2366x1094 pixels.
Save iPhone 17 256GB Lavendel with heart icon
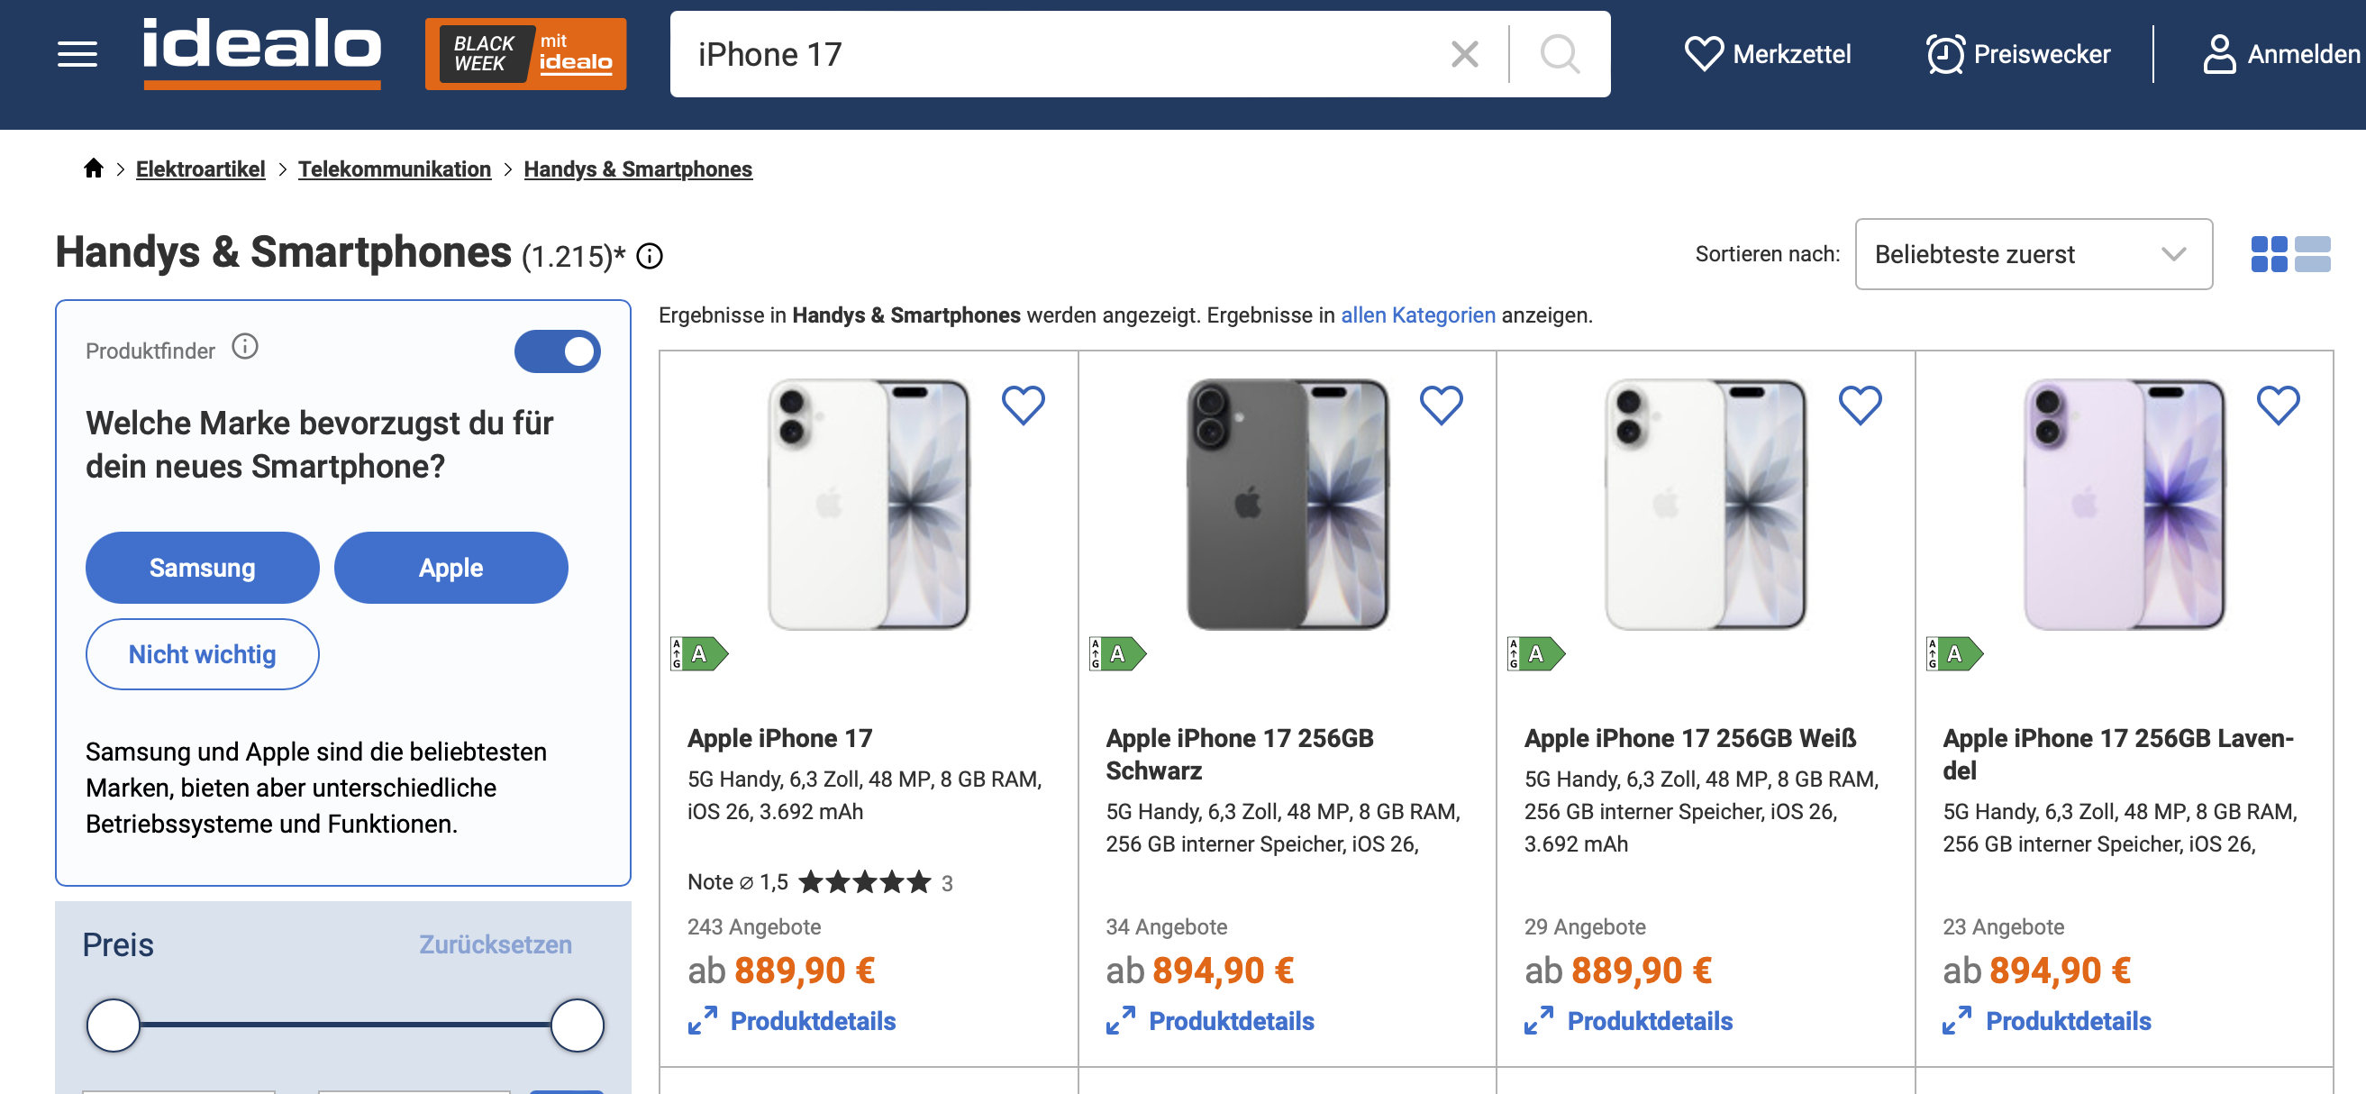click(2278, 406)
